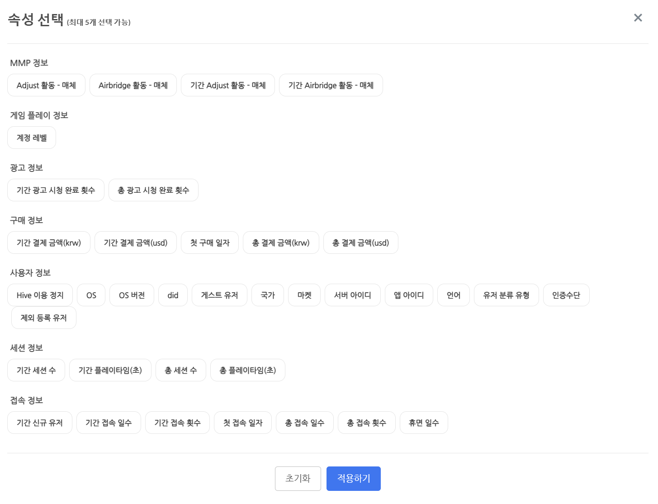Toggle the Hive 이용 정지 attribute
Image resolution: width=658 pixels, height=504 pixels.
(x=40, y=295)
